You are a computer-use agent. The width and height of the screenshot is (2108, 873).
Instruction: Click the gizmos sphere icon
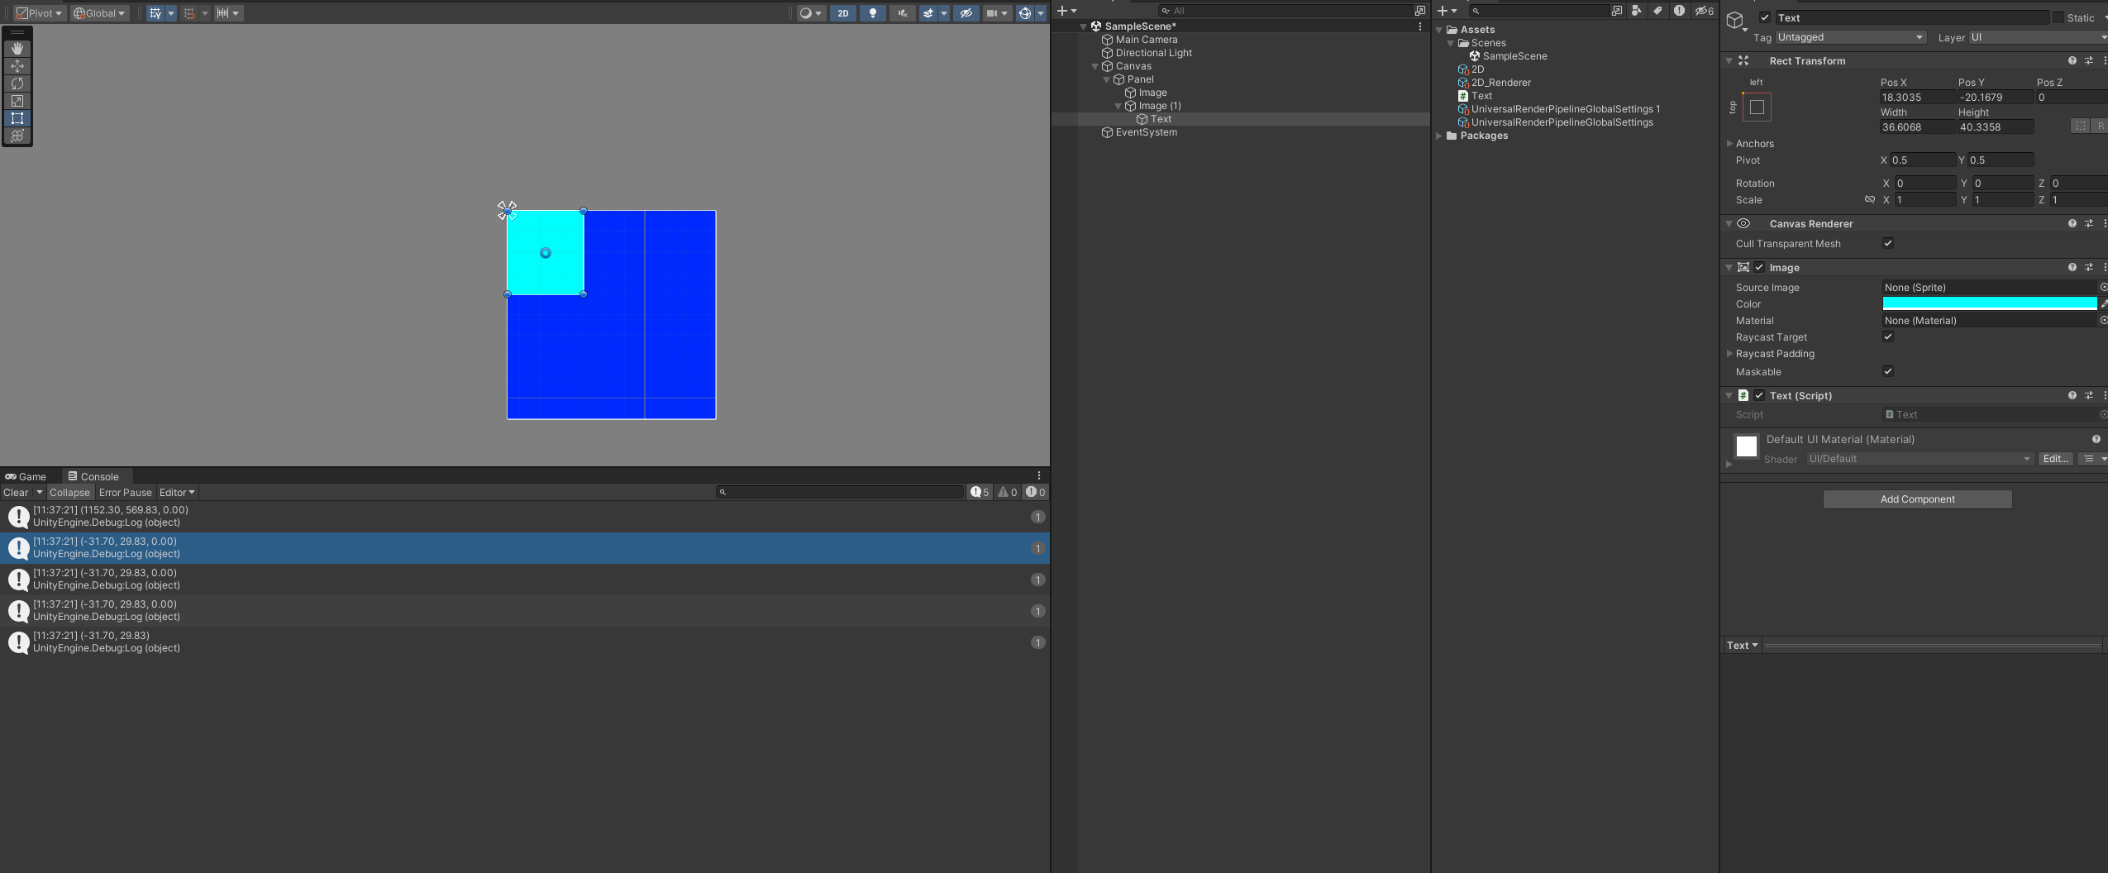coord(1025,13)
